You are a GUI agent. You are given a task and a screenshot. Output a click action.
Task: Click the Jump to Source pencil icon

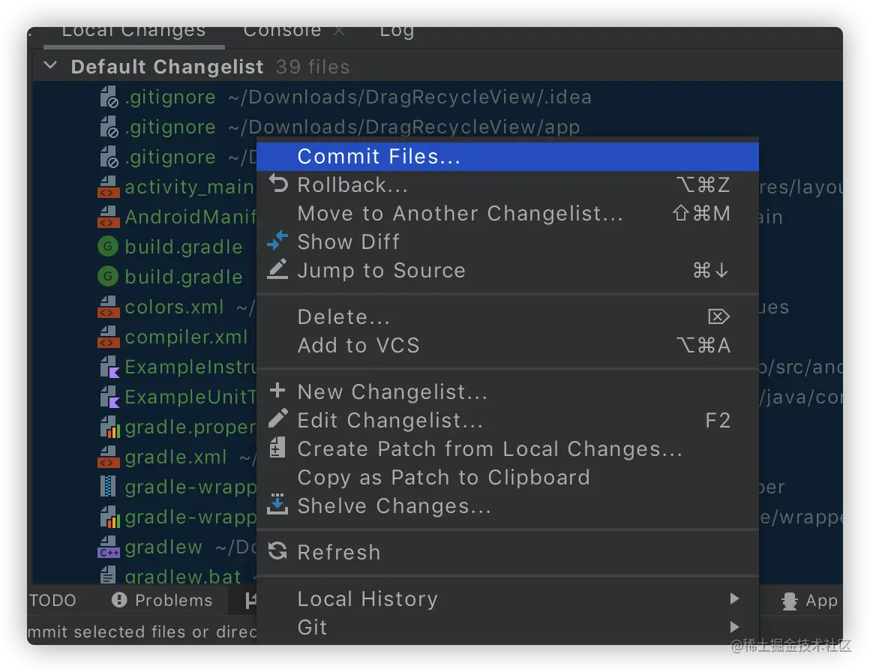[x=277, y=269]
